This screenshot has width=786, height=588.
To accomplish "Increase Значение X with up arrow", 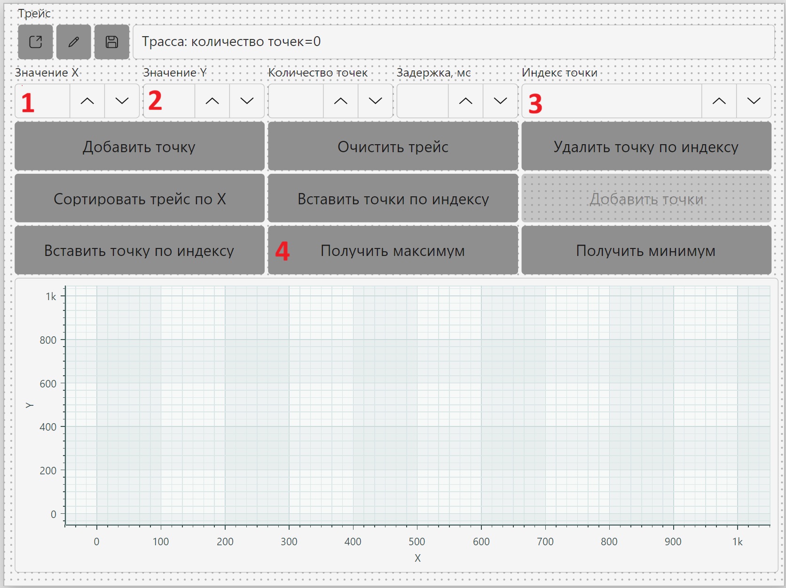I will 87,101.
